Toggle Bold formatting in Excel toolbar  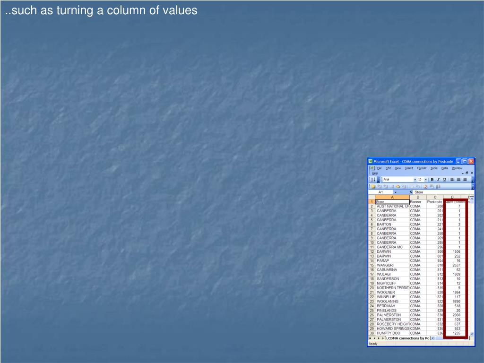[x=432, y=179]
